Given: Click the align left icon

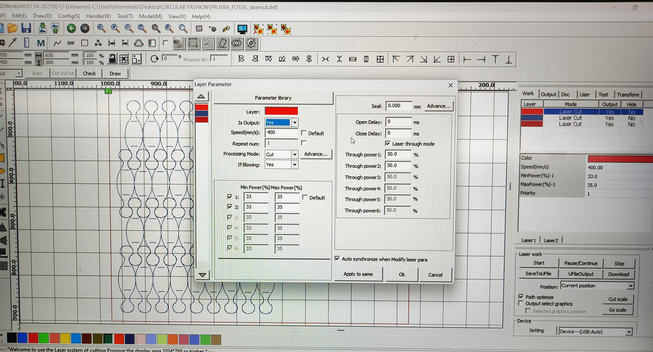Looking at the screenshot, I should point(241,59).
